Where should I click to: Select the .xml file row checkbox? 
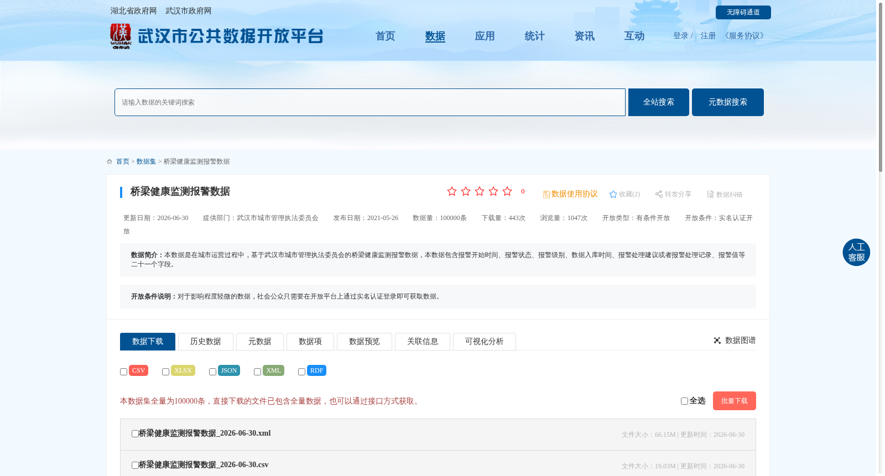pyautogui.click(x=135, y=434)
